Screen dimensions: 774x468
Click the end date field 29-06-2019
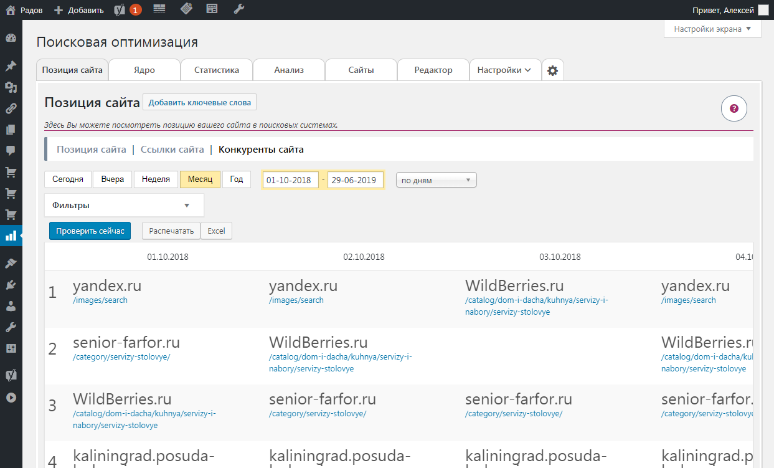(356, 180)
